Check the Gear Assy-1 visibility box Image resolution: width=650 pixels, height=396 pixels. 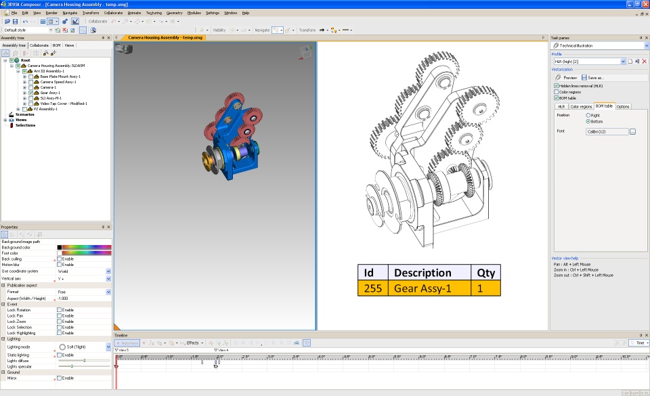click(31, 93)
